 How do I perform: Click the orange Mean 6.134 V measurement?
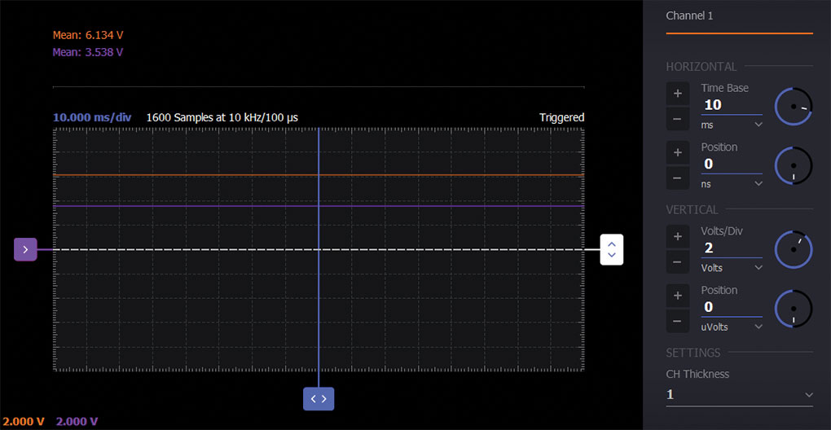click(88, 36)
